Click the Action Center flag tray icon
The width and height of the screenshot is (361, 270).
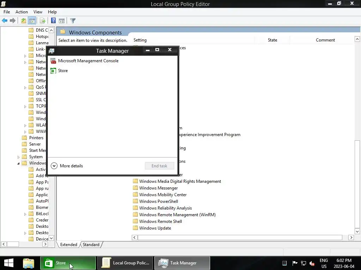(x=295, y=263)
